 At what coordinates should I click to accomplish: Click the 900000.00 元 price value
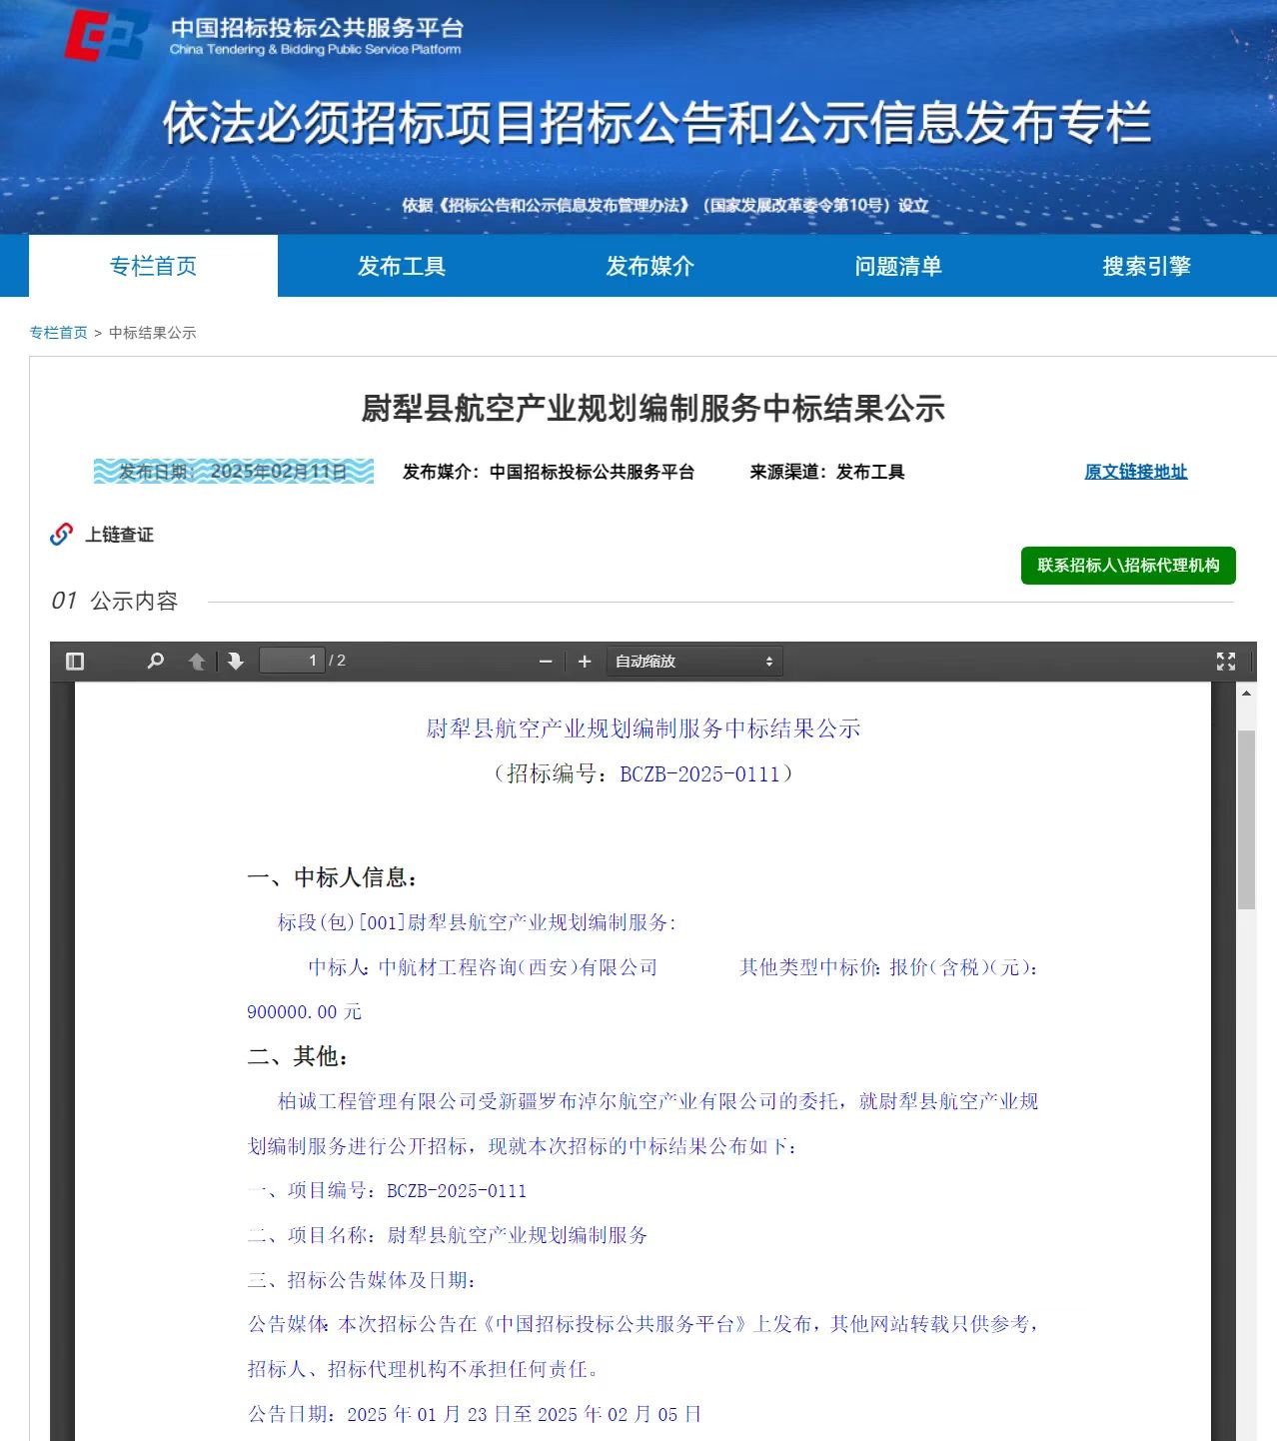pos(304,1012)
